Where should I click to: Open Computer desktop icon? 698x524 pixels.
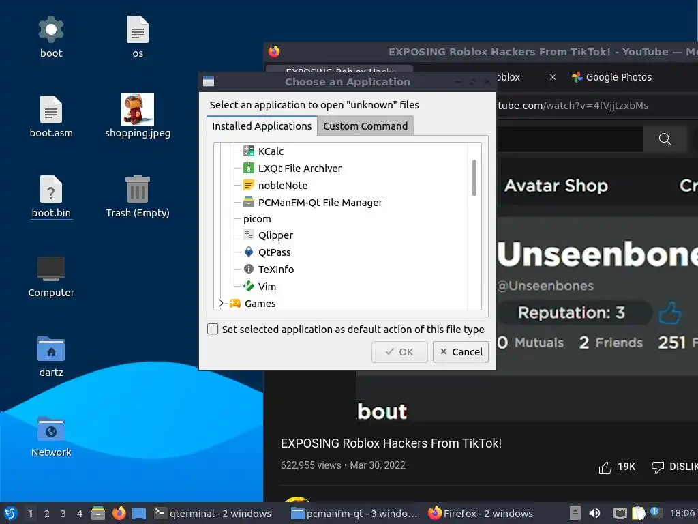click(x=51, y=276)
